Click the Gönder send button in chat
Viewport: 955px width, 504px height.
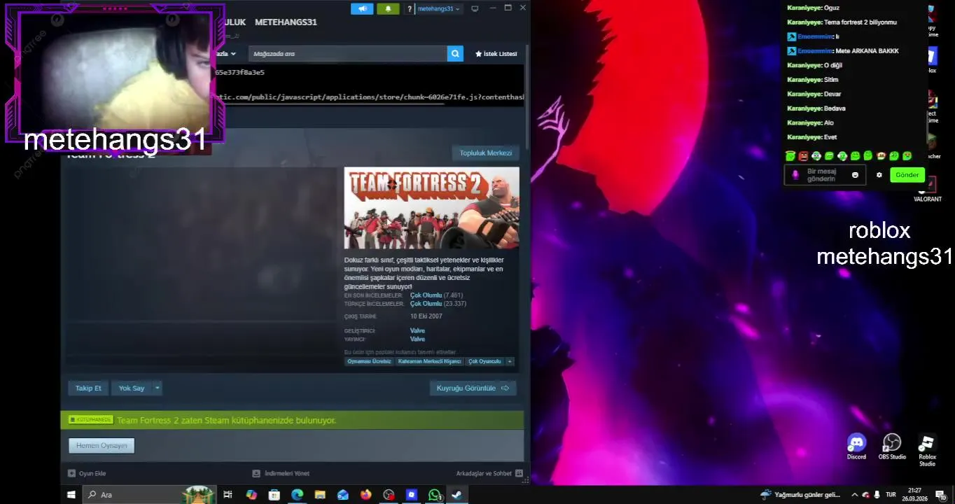click(x=907, y=175)
